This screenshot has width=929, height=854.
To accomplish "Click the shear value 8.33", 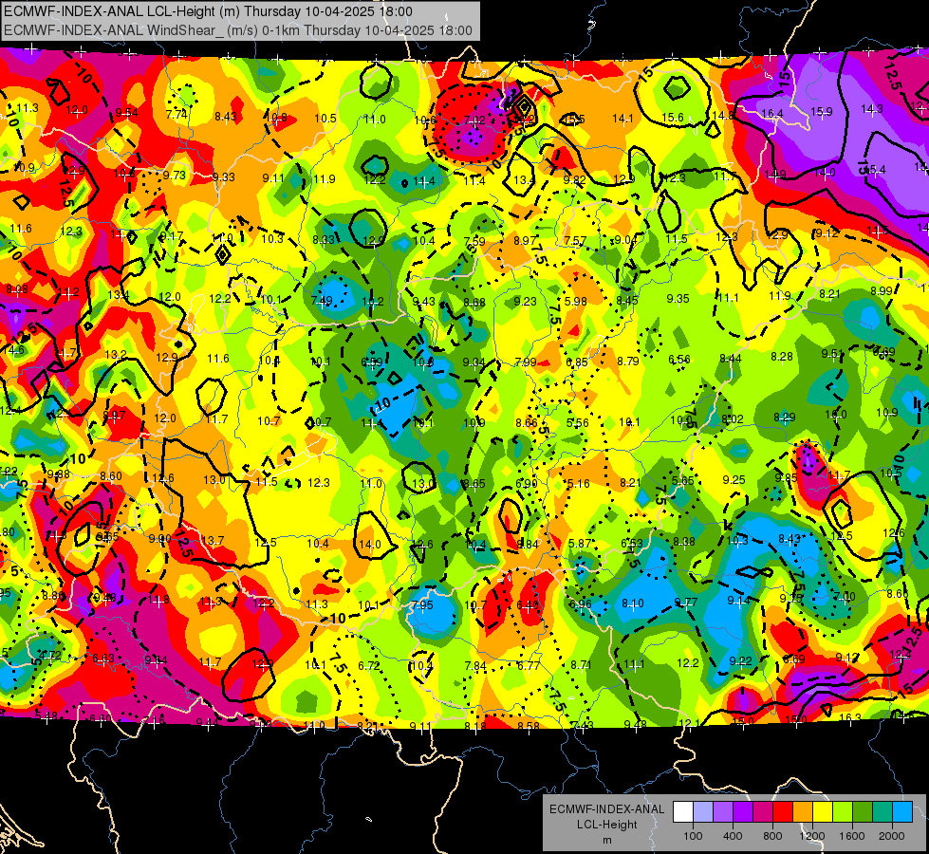I will (324, 239).
